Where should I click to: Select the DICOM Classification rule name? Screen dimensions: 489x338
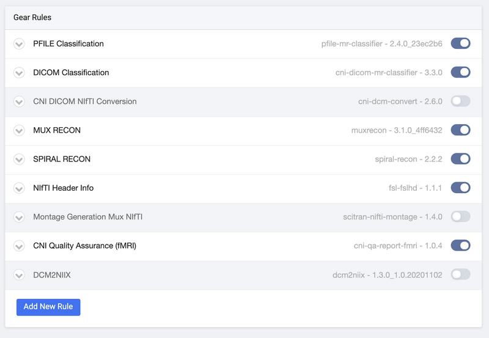pos(71,72)
